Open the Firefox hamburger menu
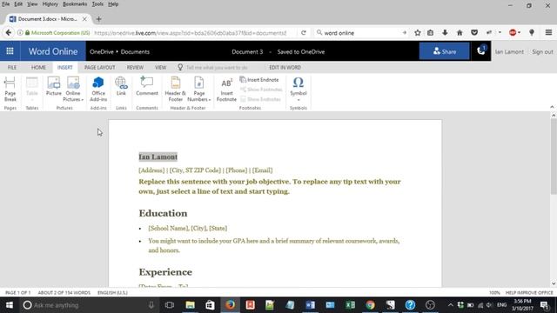 pos(548,33)
